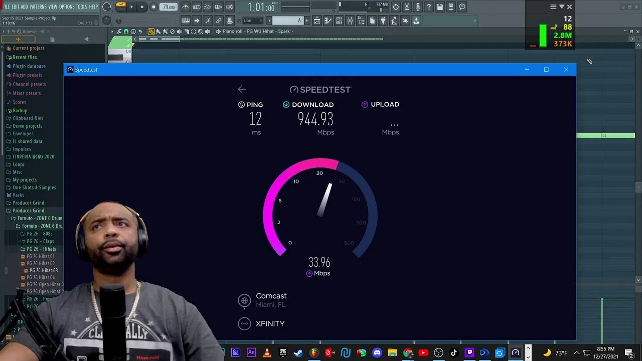
Task: Click the Comcast Miami, FL server link
Action: click(271, 300)
